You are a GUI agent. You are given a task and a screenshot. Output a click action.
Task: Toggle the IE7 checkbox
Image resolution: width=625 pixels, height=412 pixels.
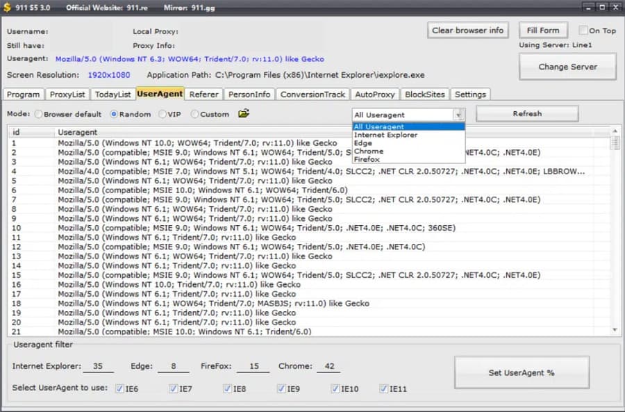tap(174, 388)
